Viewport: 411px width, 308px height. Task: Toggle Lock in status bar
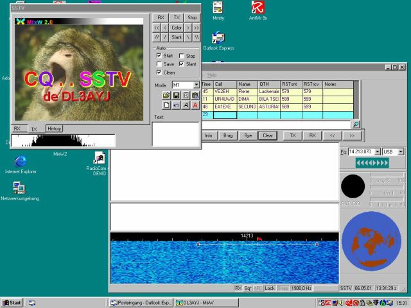click(x=269, y=288)
